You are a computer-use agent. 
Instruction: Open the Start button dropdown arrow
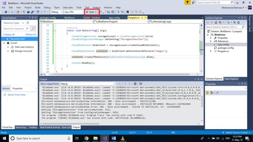click(x=95, y=12)
